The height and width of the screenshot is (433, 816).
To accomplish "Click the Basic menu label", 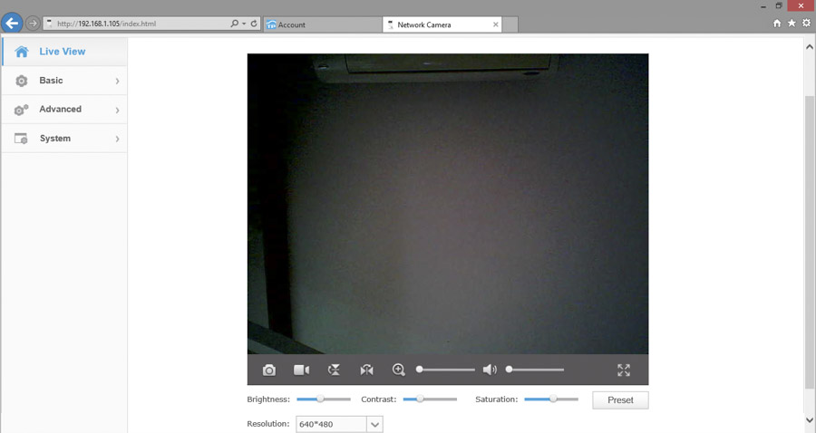I will click(x=51, y=81).
